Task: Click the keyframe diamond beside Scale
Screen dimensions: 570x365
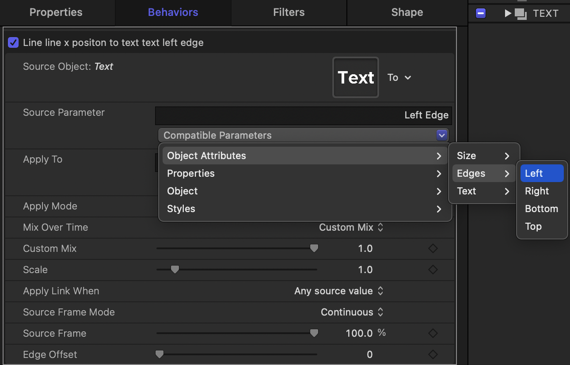Action: click(433, 270)
